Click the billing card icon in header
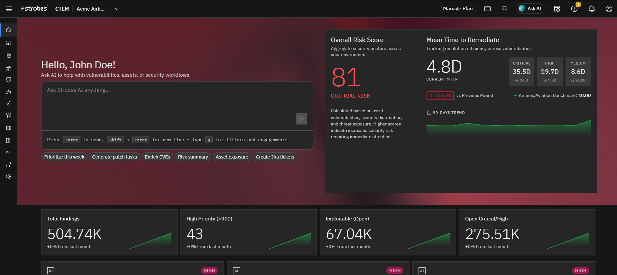 click(x=487, y=9)
